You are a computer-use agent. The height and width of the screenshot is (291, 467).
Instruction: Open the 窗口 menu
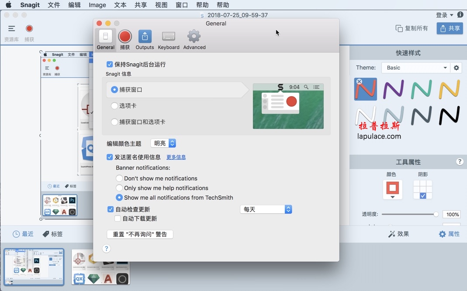click(182, 5)
